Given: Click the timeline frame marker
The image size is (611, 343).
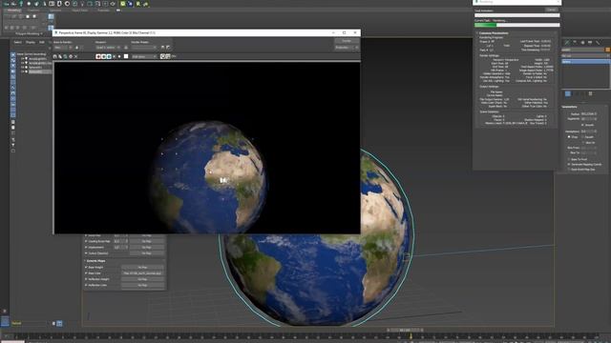Looking at the screenshot, I should tap(411, 336).
